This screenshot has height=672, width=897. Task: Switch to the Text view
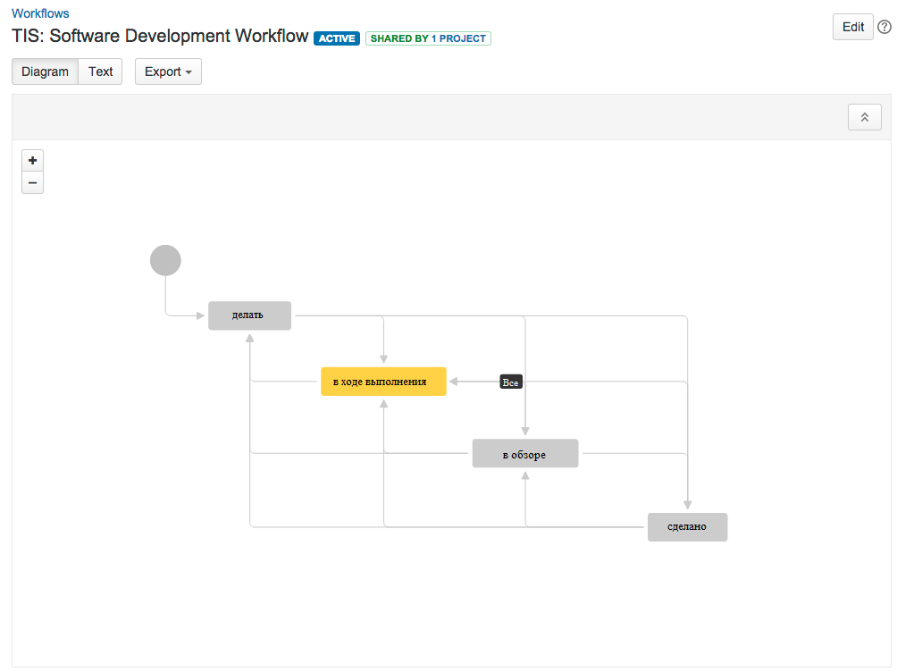coord(100,71)
